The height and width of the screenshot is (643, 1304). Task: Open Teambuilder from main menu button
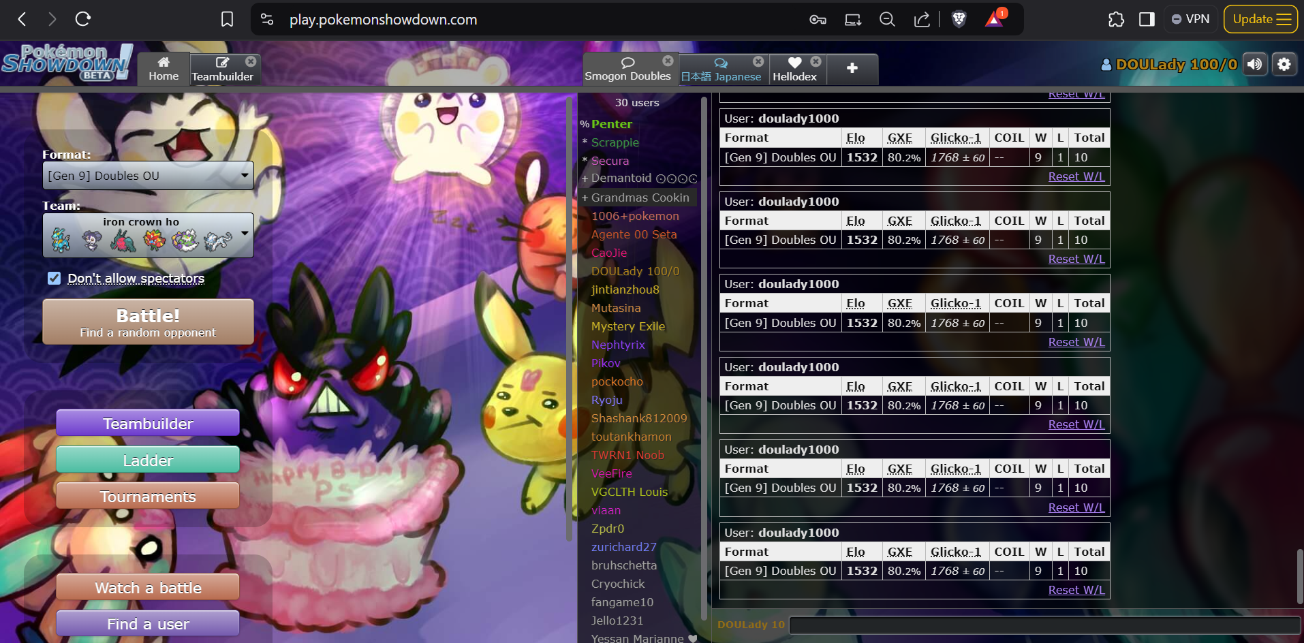pyautogui.click(x=148, y=423)
